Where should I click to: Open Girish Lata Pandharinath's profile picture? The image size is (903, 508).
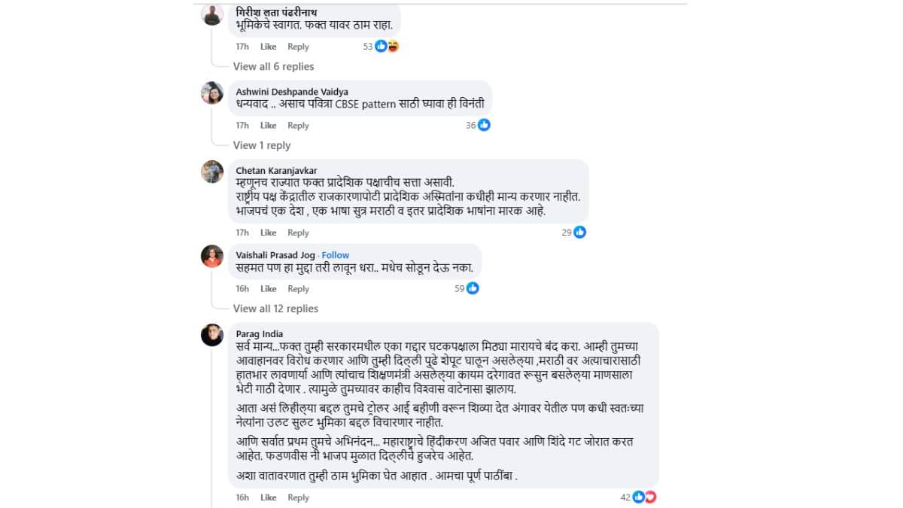(x=211, y=15)
